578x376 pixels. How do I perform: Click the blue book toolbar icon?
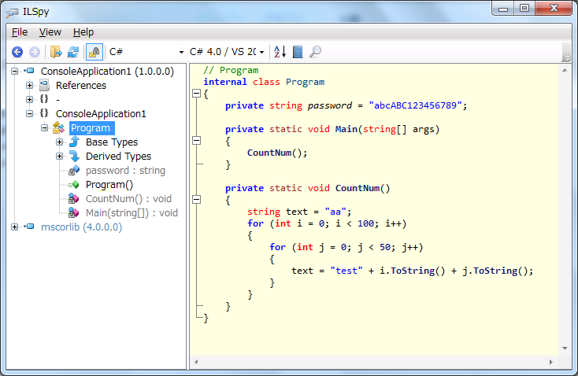click(298, 52)
